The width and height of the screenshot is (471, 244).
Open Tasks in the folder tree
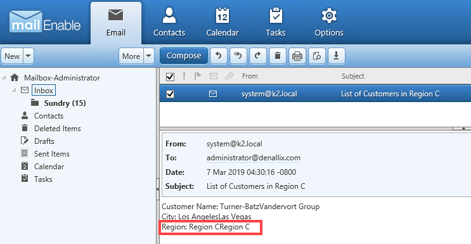[43, 179]
